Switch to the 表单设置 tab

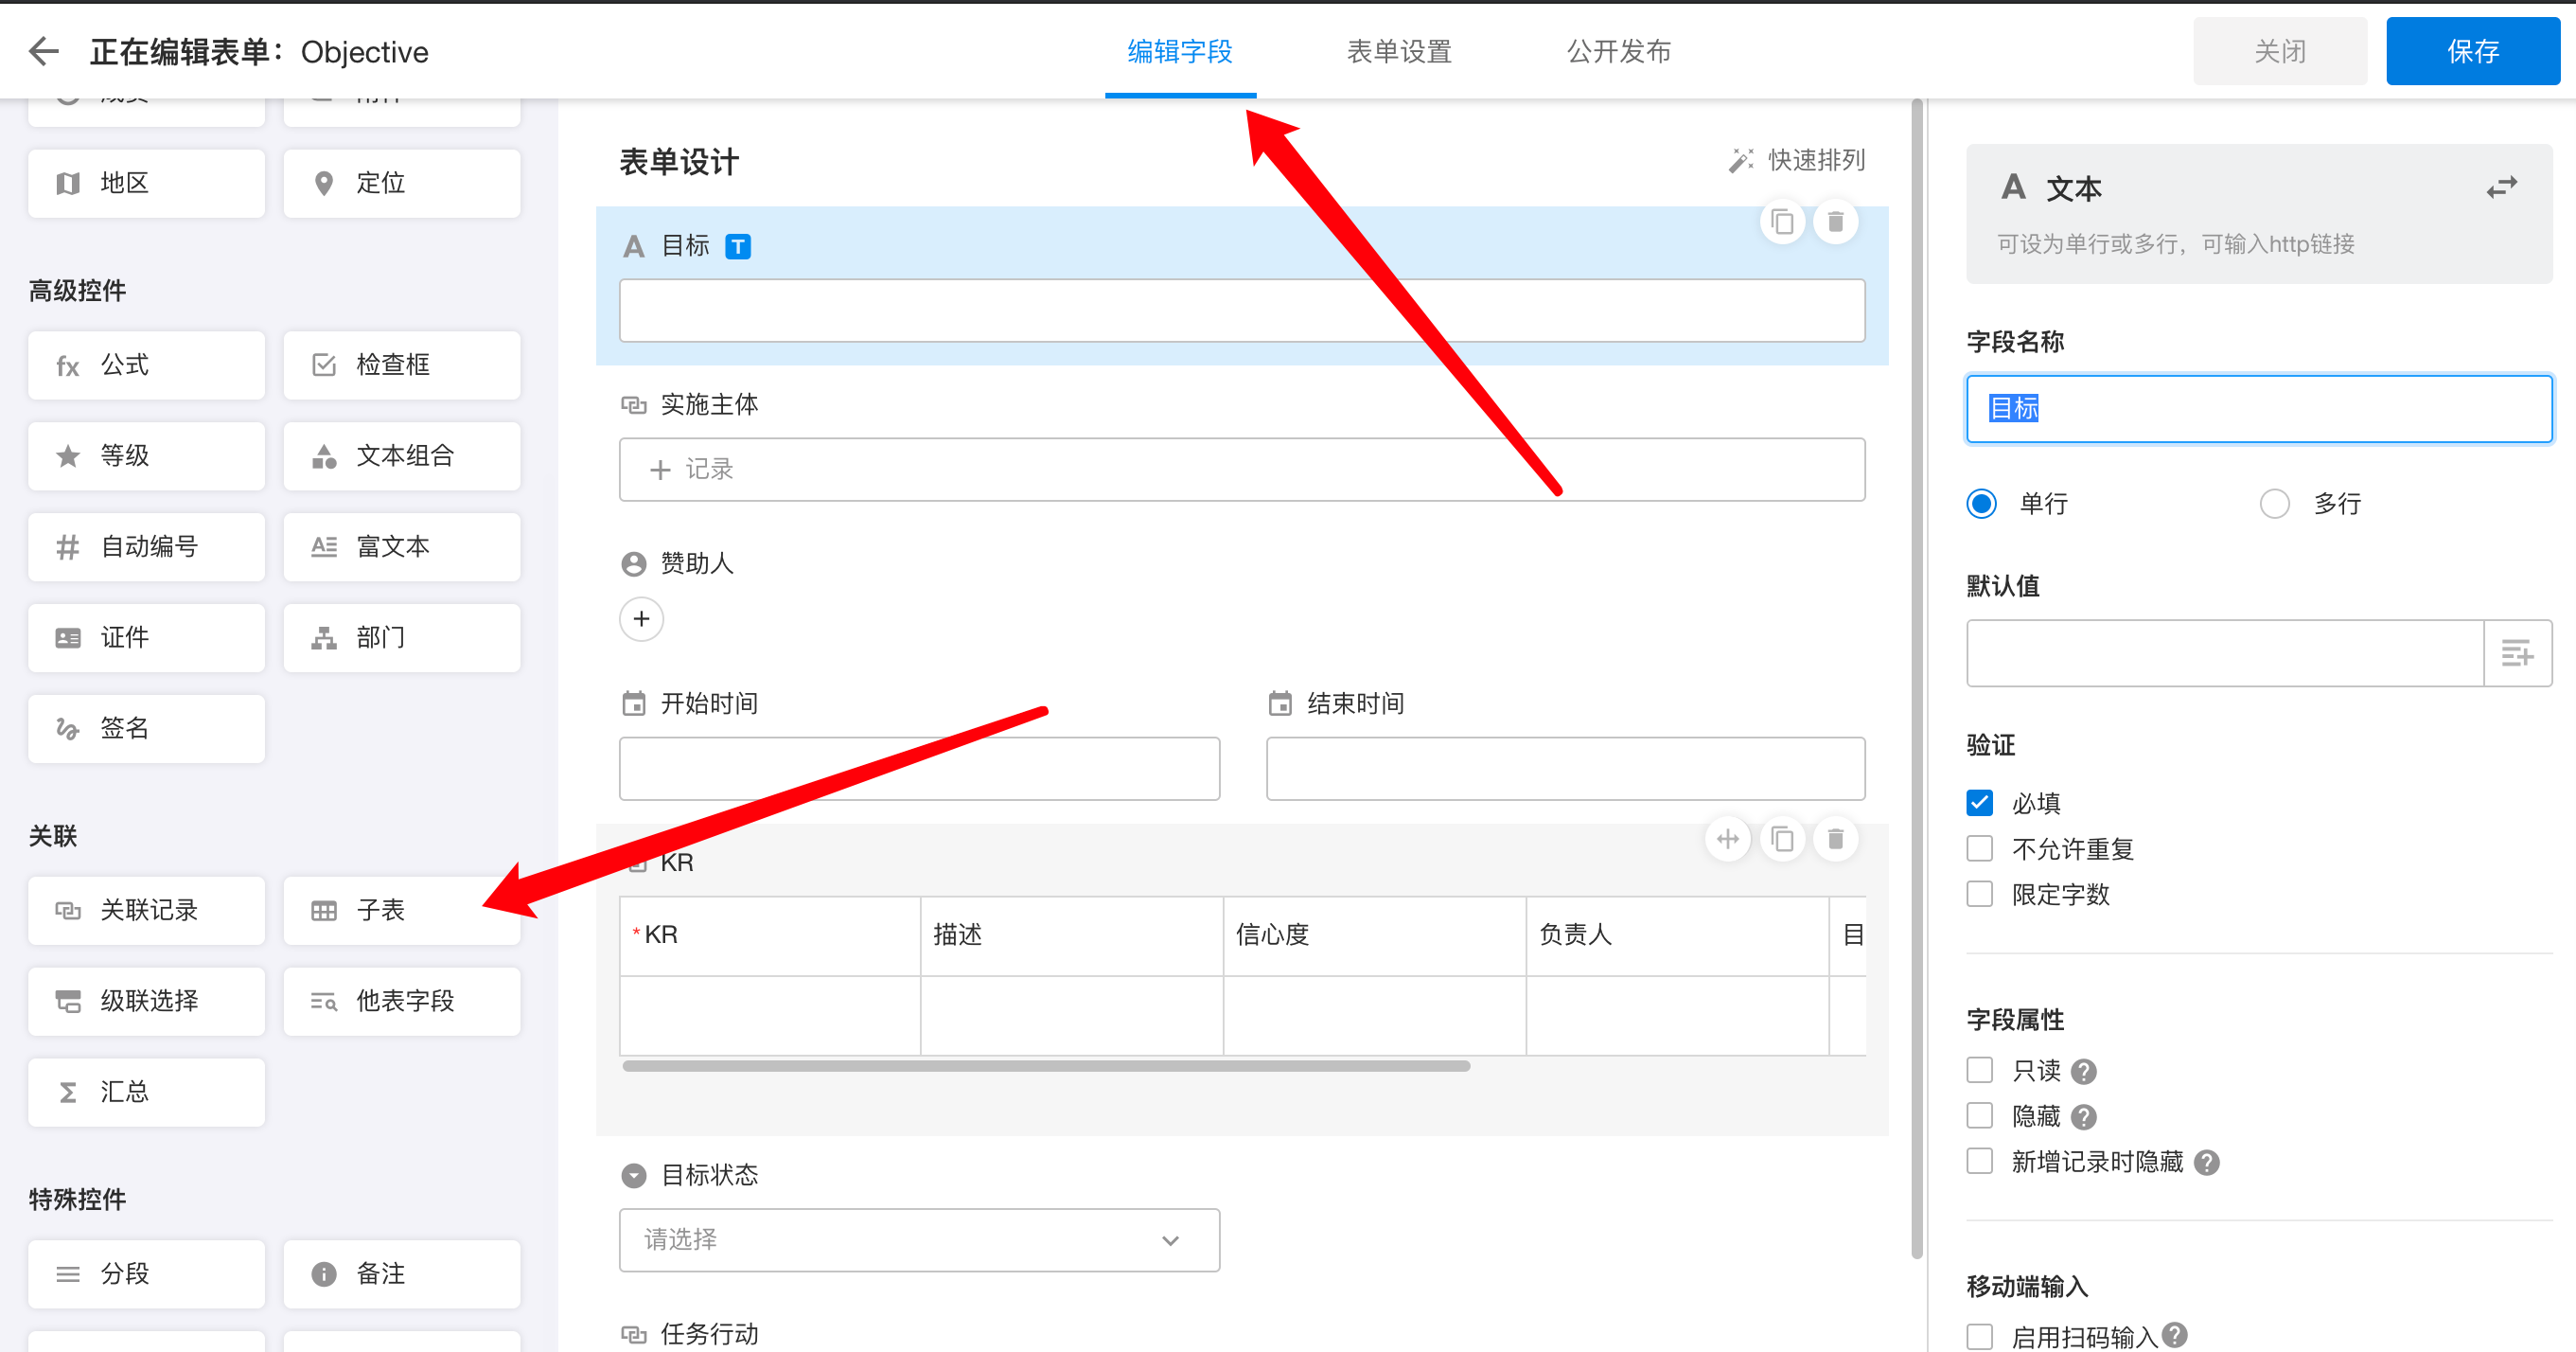tap(1398, 51)
